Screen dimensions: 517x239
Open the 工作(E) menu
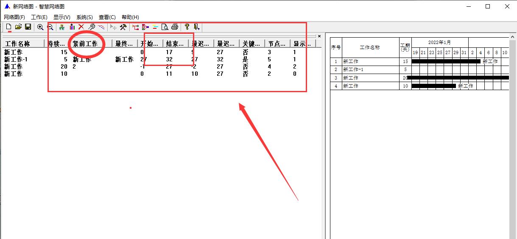click(39, 17)
